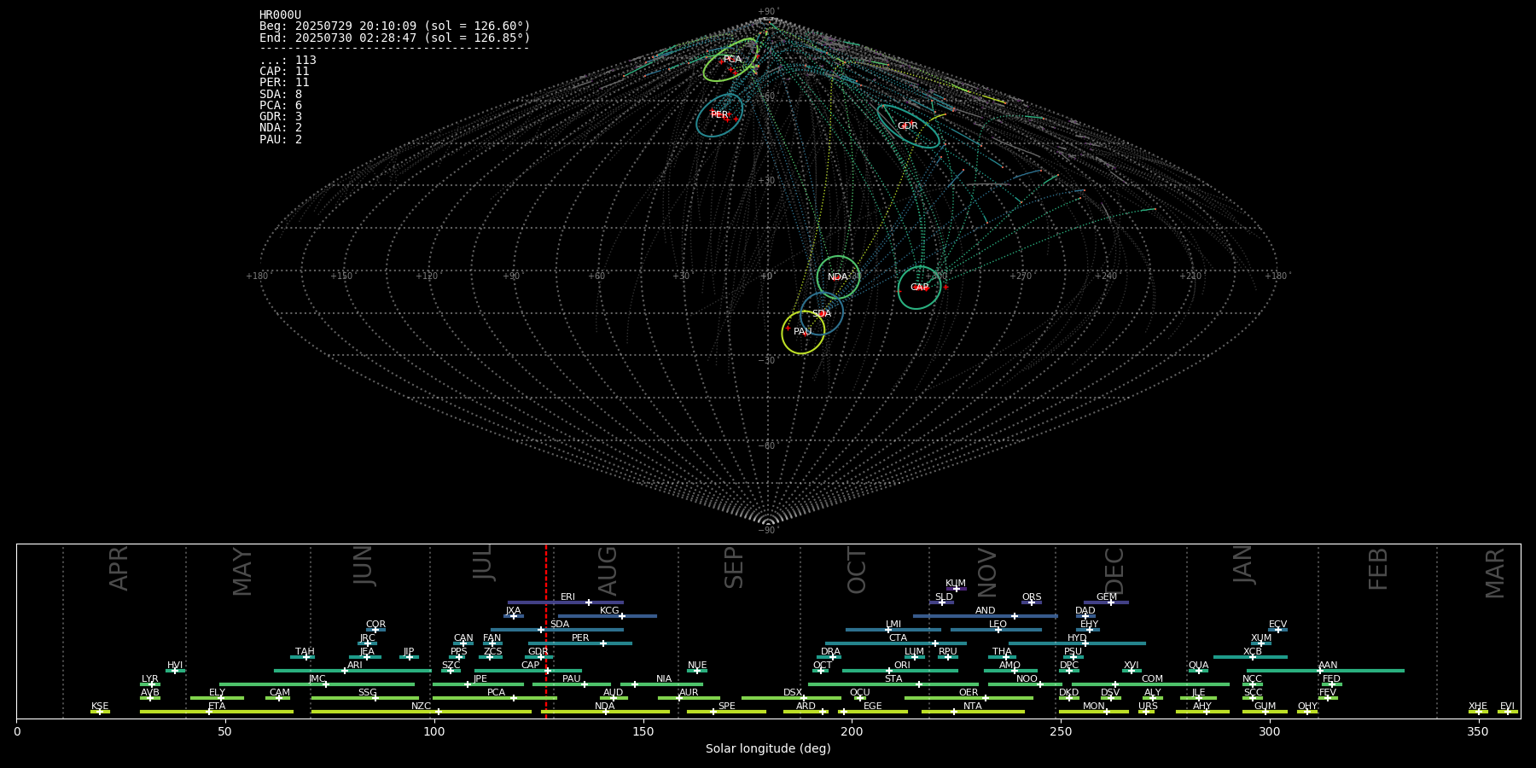Click the LMI shower label in timeline
This screenshot has height=768, width=1536.
pyautogui.click(x=893, y=625)
